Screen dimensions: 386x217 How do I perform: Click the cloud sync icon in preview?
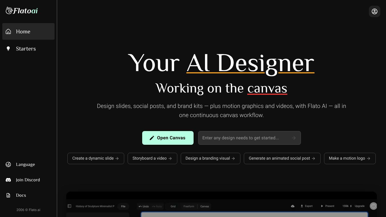point(293,206)
